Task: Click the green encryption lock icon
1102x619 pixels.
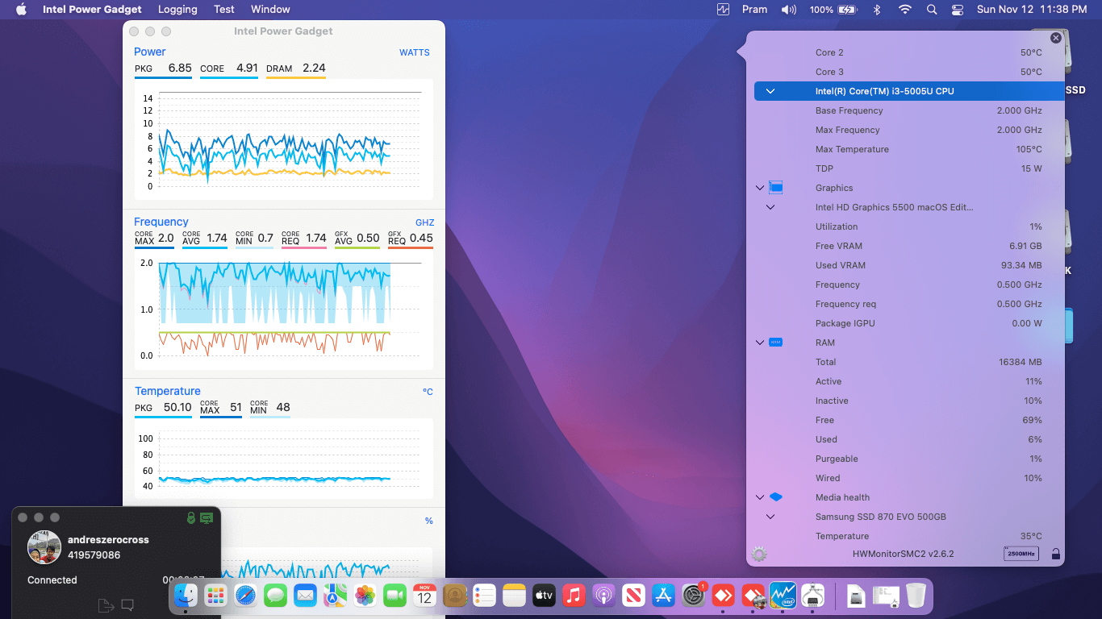Action: coord(191,517)
